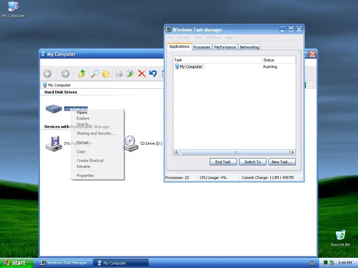The height and width of the screenshot is (268, 358).
Task: Click the left arrow of task list scrollbar
Action: pyautogui.click(x=177, y=152)
